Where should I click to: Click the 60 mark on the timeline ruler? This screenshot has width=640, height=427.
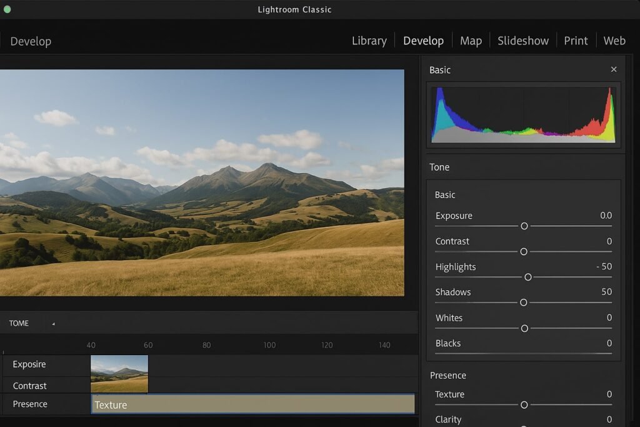tap(148, 345)
